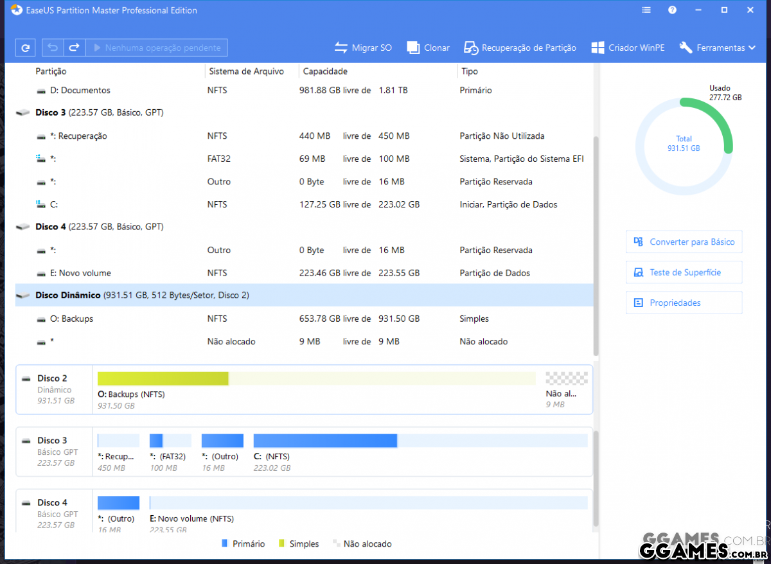The height and width of the screenshot is (564, 771).
Task: Click the undo arrow icon
Action: pos(53,48)
